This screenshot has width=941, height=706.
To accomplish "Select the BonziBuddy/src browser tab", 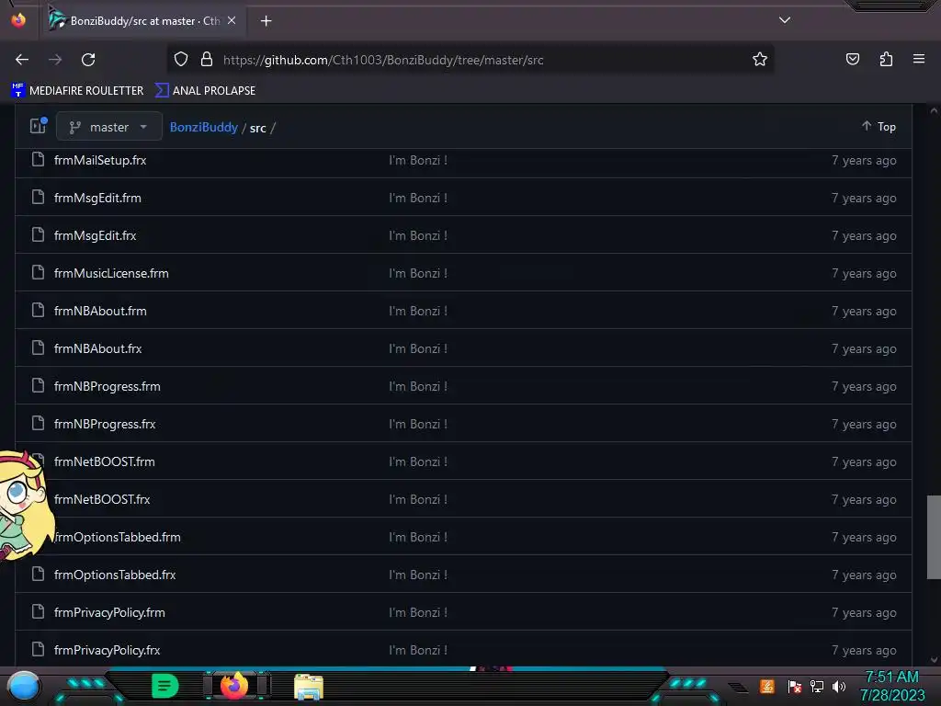I will tap(144, 21).
